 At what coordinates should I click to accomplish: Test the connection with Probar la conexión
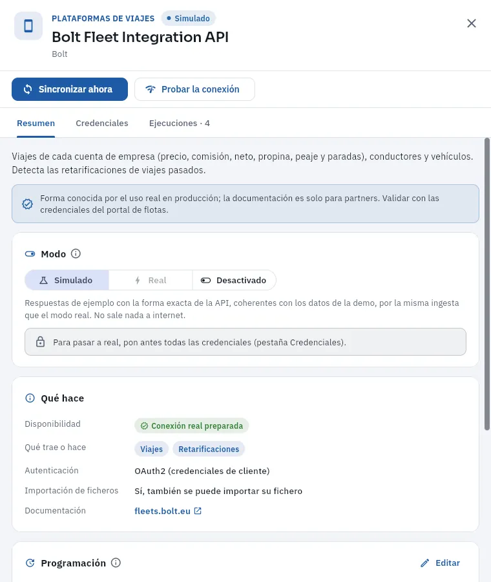click(194, 89)
